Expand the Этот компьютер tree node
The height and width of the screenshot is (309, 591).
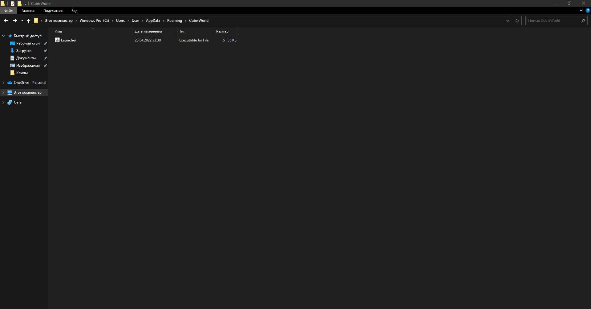tap(3, 92)
